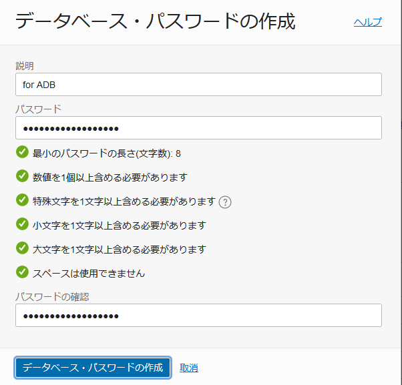
Task: Select the text スペースは使用できません
Action: pyautogui.click(x=89, y=274)
